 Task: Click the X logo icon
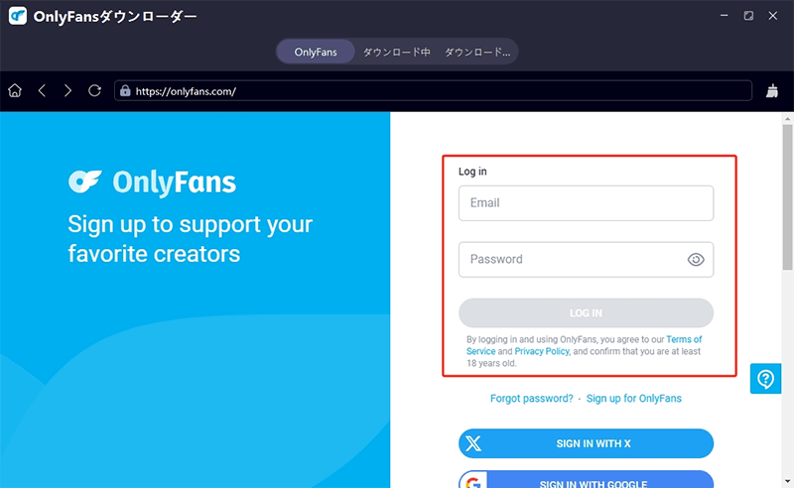coord(476,443)
